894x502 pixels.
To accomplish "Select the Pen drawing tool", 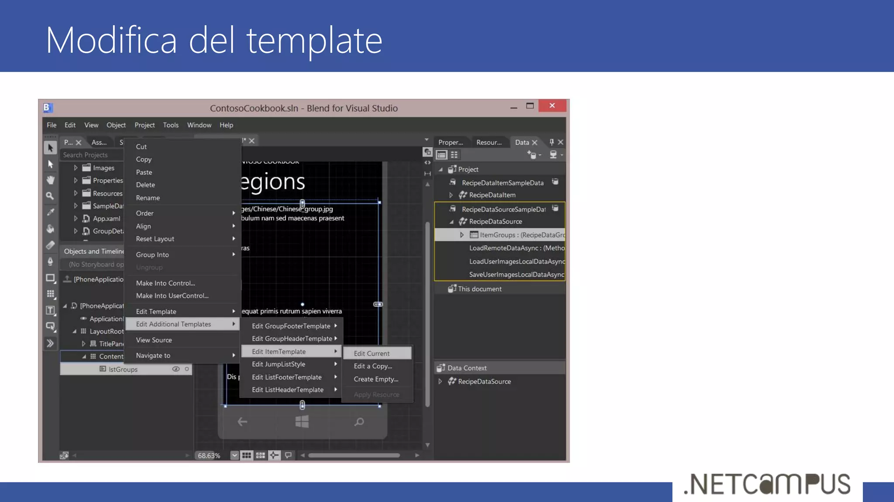I will pyautogui.click(x=51, y=261).
